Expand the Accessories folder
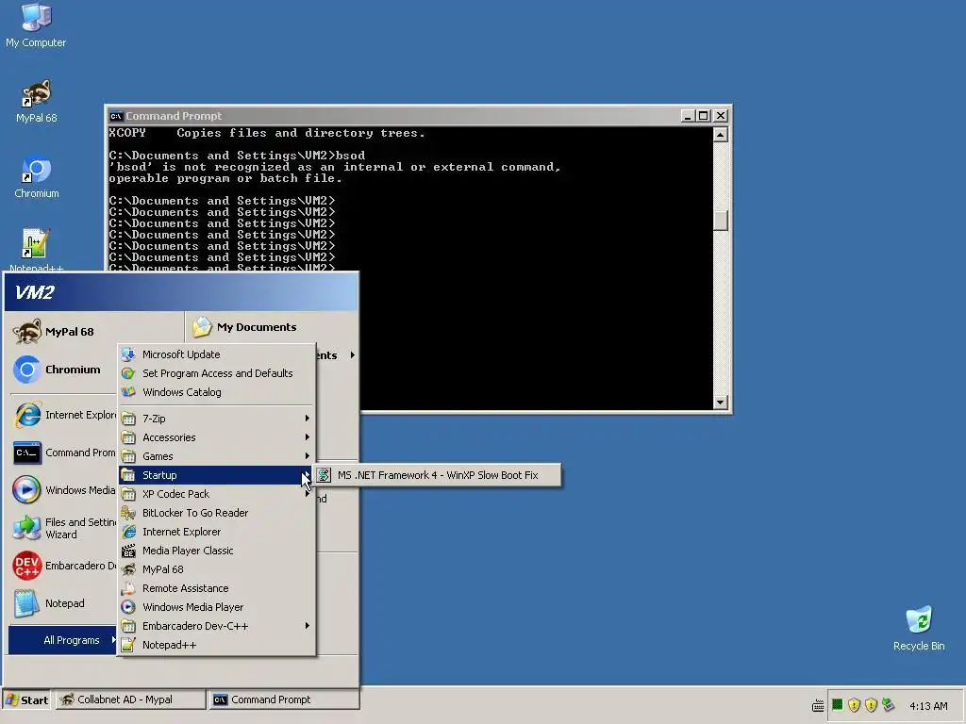 217,437
